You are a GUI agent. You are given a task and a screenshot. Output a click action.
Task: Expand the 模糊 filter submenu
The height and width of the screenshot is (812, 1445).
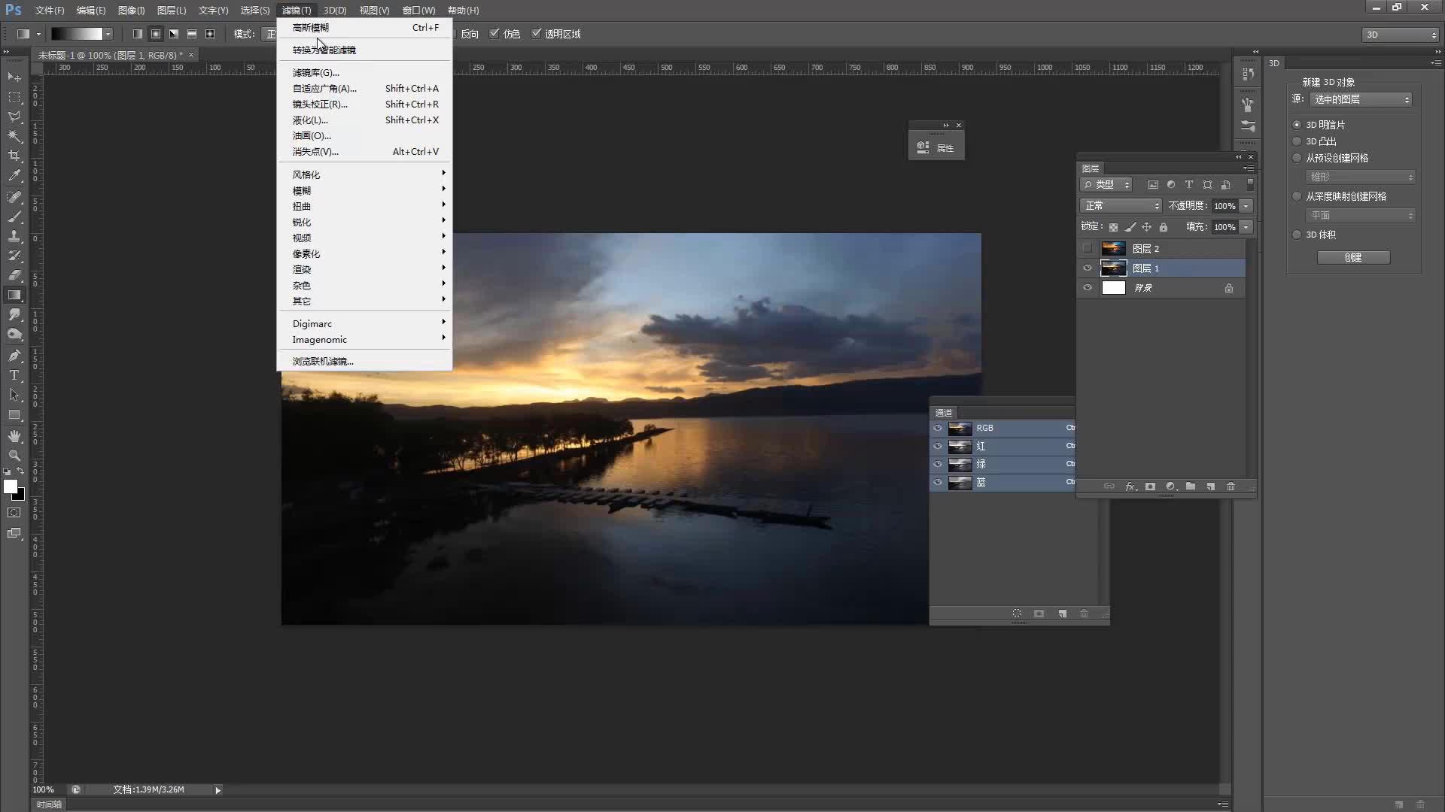click(302, 191)
